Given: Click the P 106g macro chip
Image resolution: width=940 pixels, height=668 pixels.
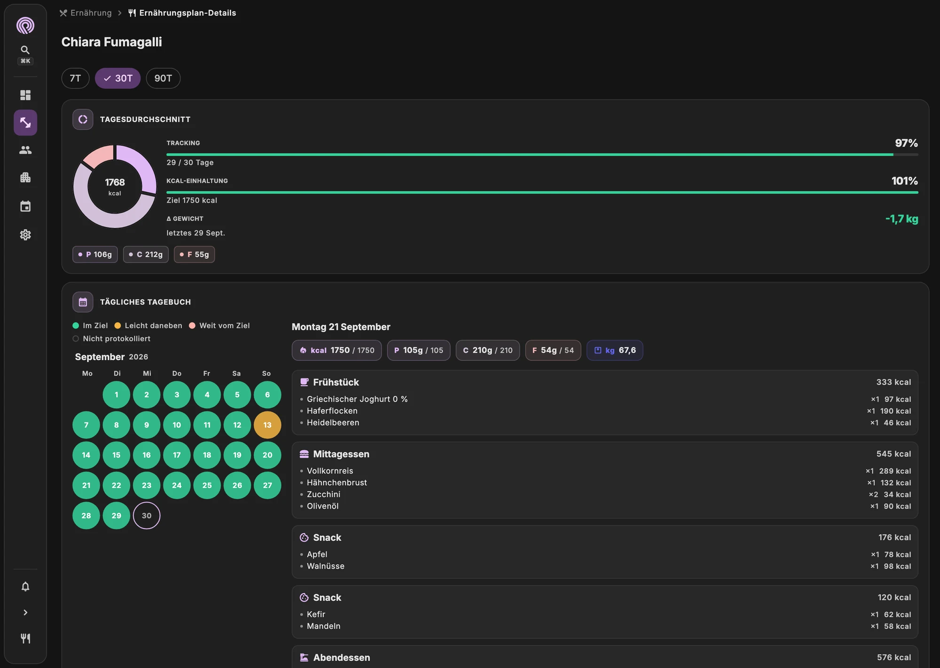Looking at the screenshot, I should click(95, 254).
